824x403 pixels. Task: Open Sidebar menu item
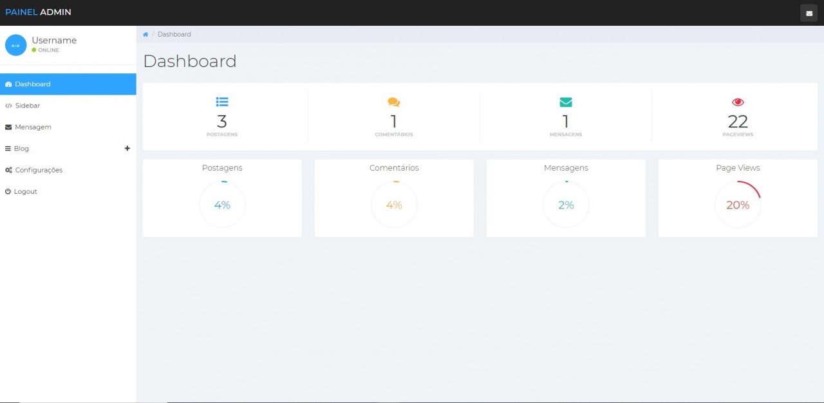[x=27, y=106]
